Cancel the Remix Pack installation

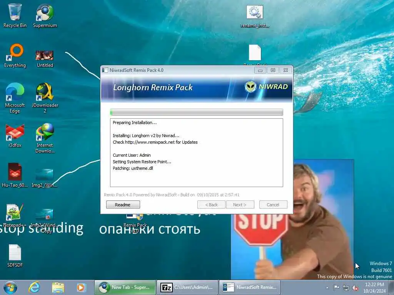273,205
